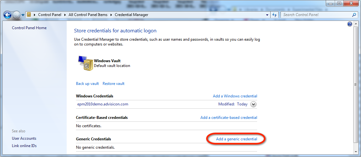The width and height of the screenshot is (361, 157).
Task: Click the Windows Credentials section heading
Action: 95,96
